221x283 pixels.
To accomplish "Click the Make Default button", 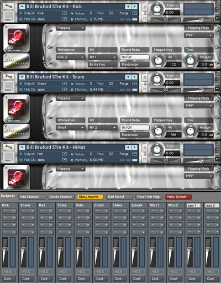I will point(178,197).
